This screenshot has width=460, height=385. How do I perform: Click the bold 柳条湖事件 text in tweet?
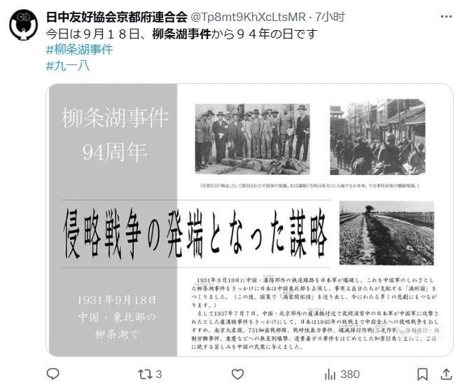coord(181,34)
